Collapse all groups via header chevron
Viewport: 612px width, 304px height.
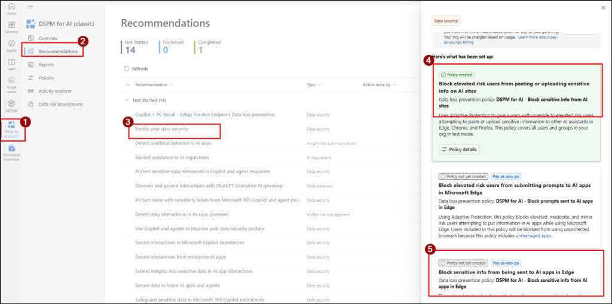pos(128,85)
